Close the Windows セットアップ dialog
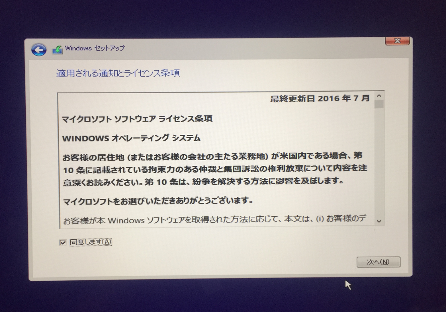This screenshot has height=312, width=446. point(397,41)
